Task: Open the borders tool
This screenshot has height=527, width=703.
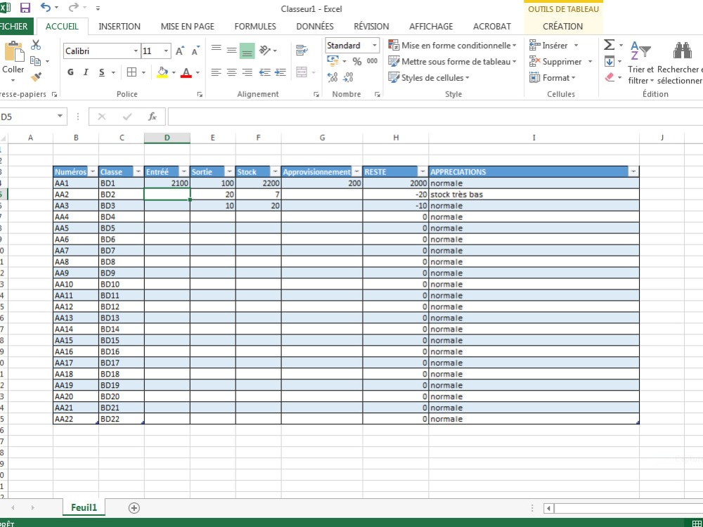Action: (x=131, y=72)
